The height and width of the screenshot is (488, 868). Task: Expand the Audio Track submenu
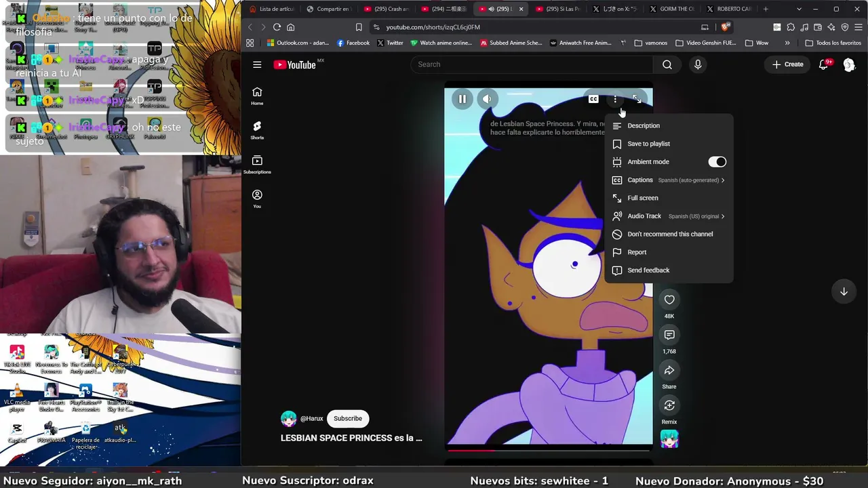click(669, 216)
